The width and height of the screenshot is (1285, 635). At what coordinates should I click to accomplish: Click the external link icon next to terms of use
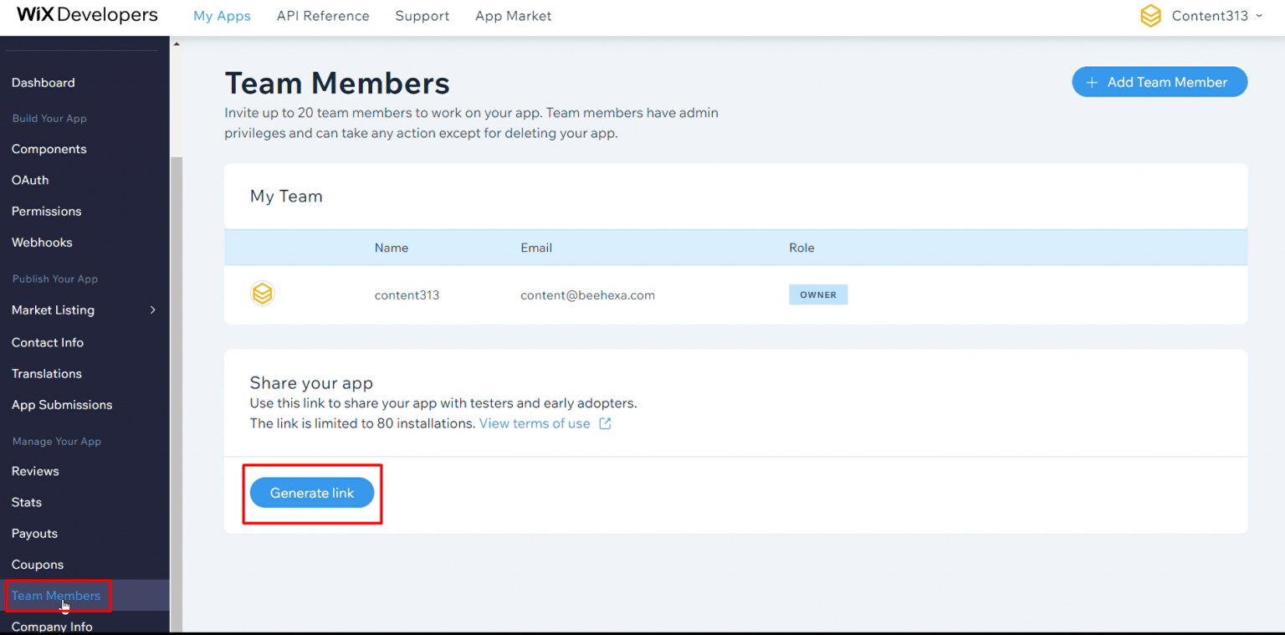(605, 423)
